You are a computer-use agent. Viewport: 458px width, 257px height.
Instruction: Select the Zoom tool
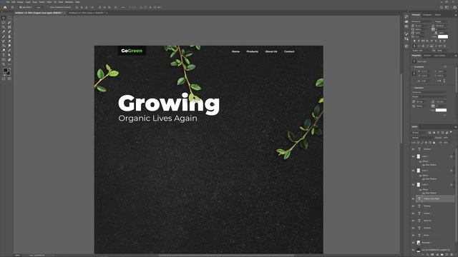tap(4, 64)
